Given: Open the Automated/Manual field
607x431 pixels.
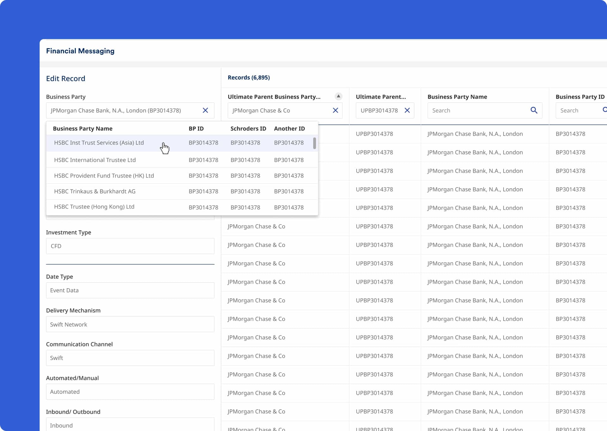Looking at the screenshot, I should [x=130, y=392].
